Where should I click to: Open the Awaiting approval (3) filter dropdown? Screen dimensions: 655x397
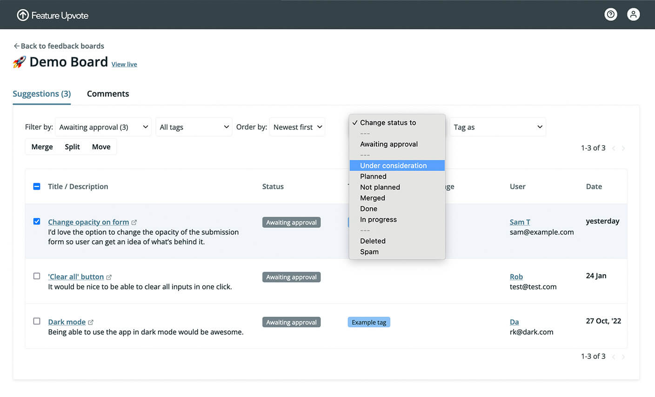pyautogui.click(x=103, y=127)
